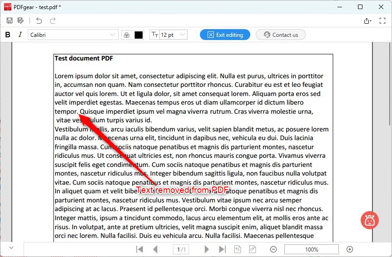Rotate page counterclockwise

238,249
